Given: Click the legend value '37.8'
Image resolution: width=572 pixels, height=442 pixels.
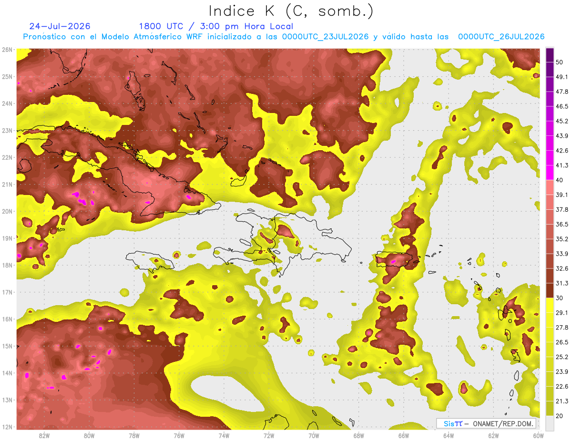Looking at the screenshot, I should click(562, 209).
